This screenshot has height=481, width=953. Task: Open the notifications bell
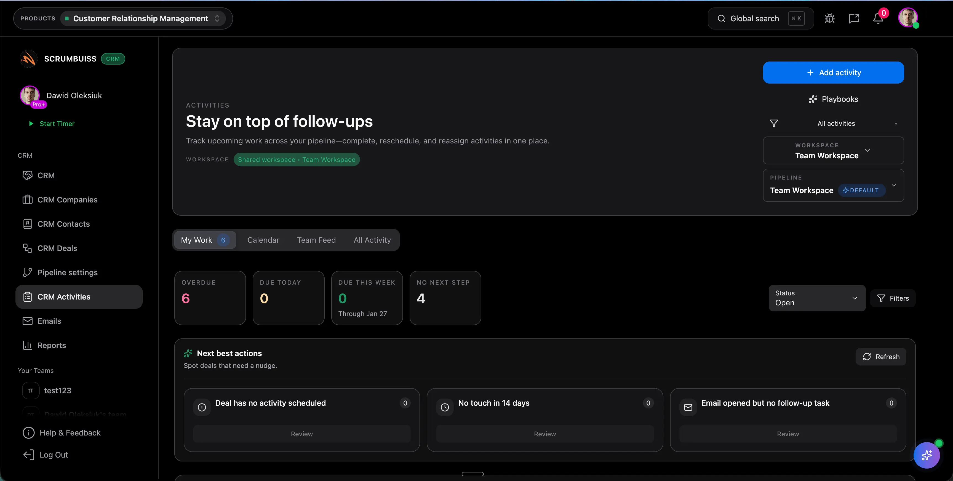click(x=878, y=18)
